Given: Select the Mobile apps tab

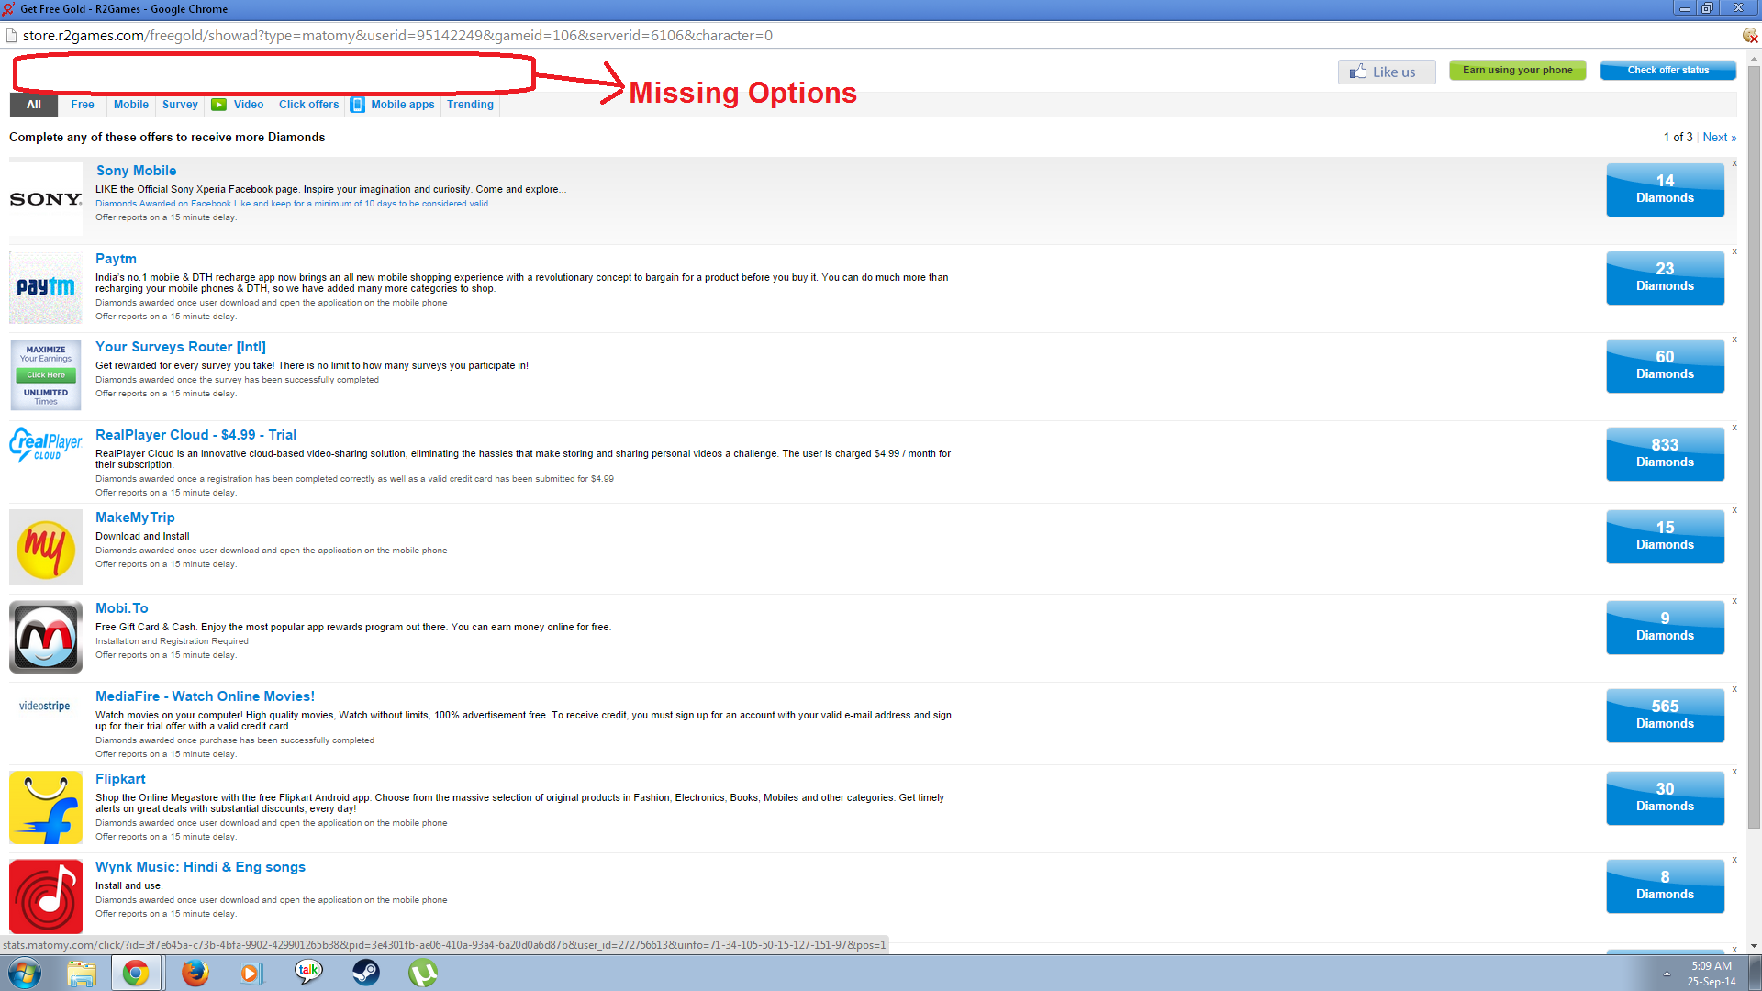Looking at the screenshot, I should coord(402,105).
